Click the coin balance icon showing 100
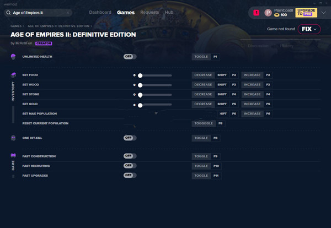 [277, 15]
